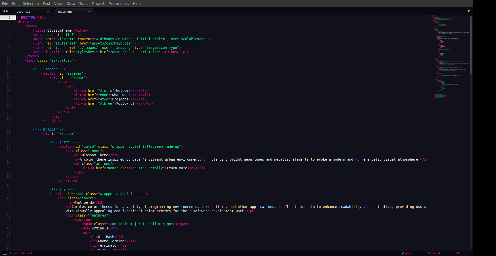This screenshot has width=496, height=256.
Task: Click the "Terminator" list item text
Action: 108,245
